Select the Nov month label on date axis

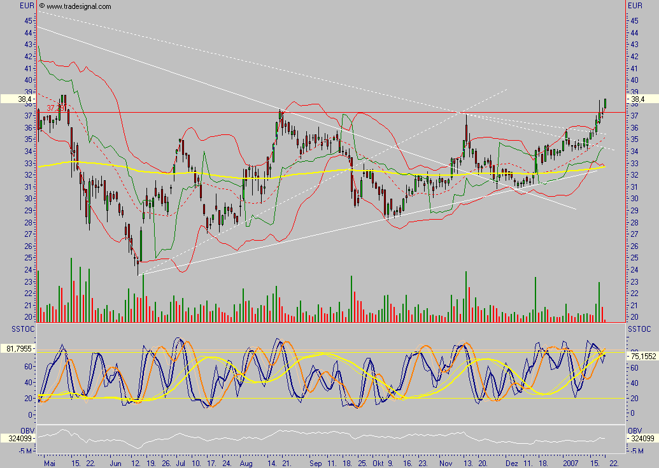pos(446,464)
